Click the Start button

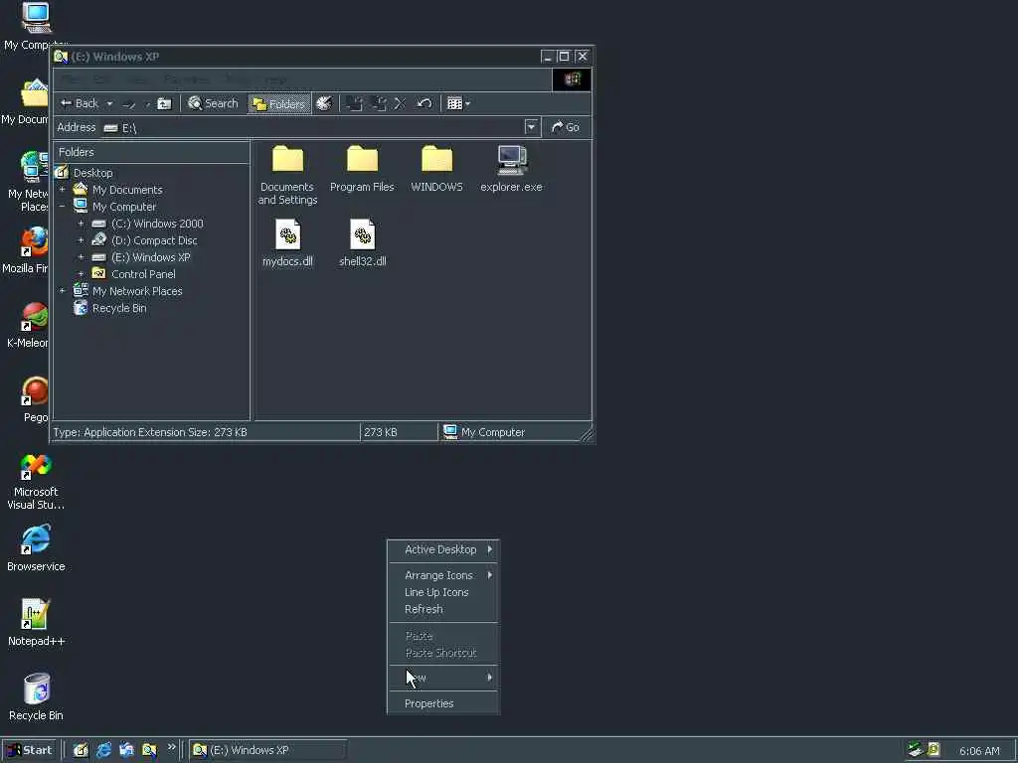(29, 751)
